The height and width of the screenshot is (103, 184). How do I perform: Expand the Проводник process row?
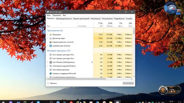pyautogui.click(x=47, y=35)
